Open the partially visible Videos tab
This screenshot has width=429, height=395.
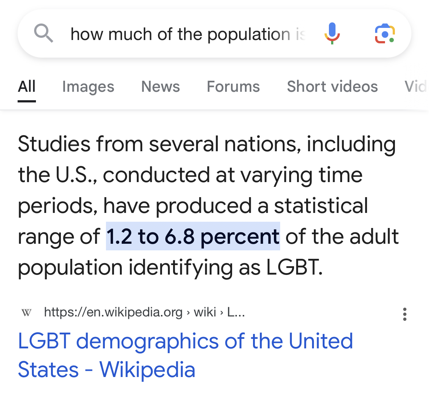point(416,87)
